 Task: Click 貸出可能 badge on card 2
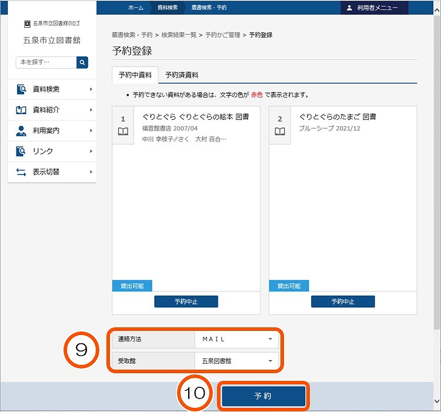click(x=289, y=286)
